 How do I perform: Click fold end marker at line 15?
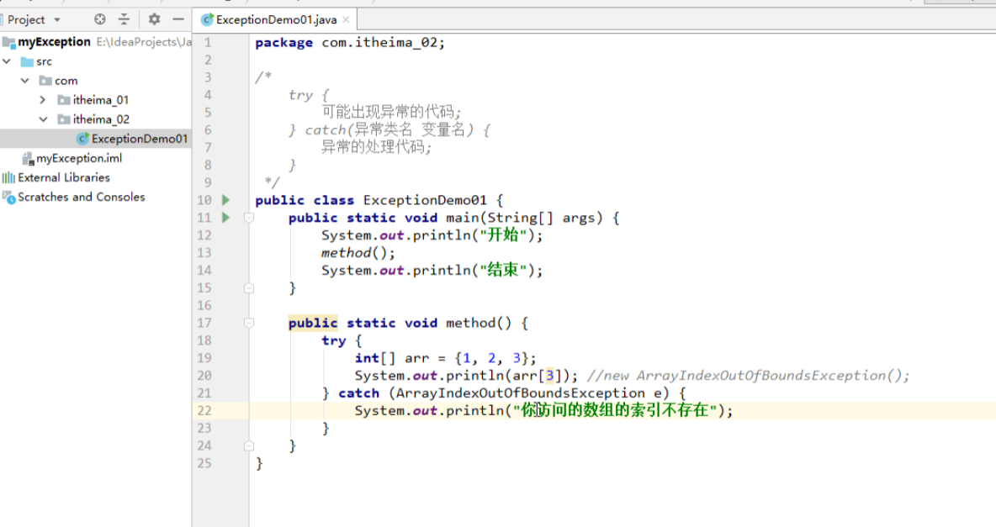coord(249,288)
